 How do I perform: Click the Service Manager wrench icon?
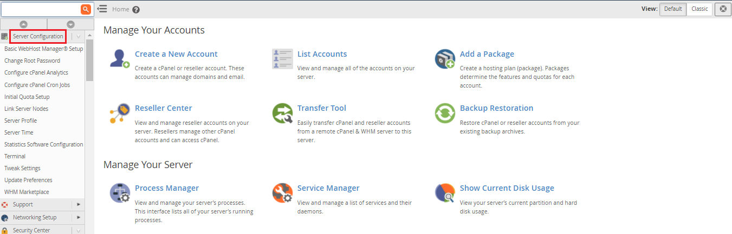282,193
